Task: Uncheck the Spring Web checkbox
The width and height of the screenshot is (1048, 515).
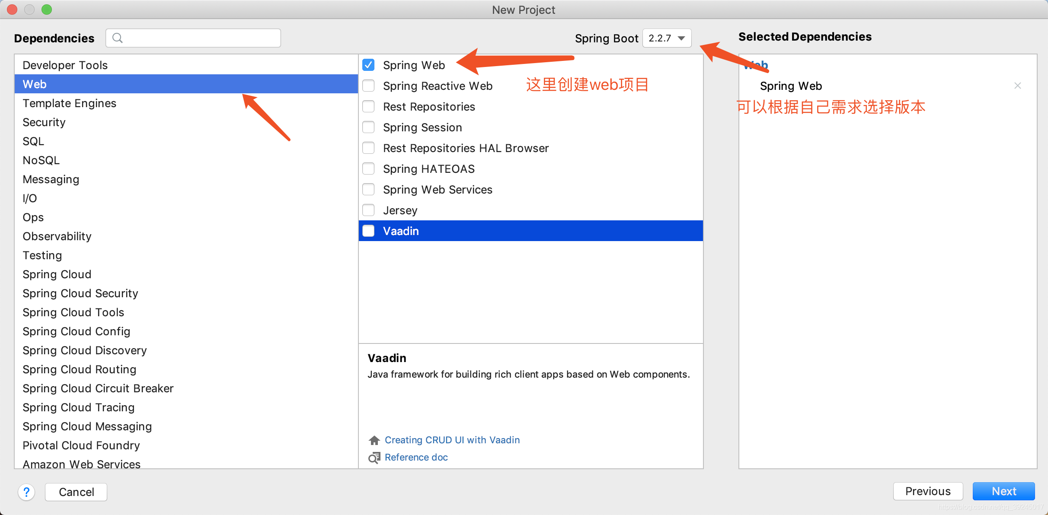Action: pyautogui.click(x=368, y=65)
